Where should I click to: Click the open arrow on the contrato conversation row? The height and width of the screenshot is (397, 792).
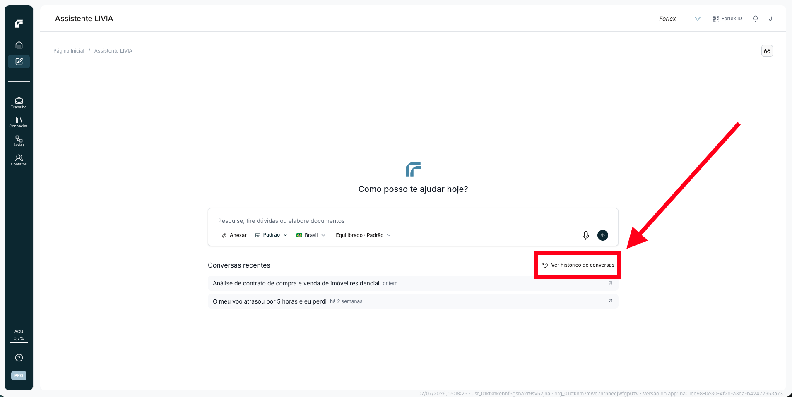tap(610, 283)
